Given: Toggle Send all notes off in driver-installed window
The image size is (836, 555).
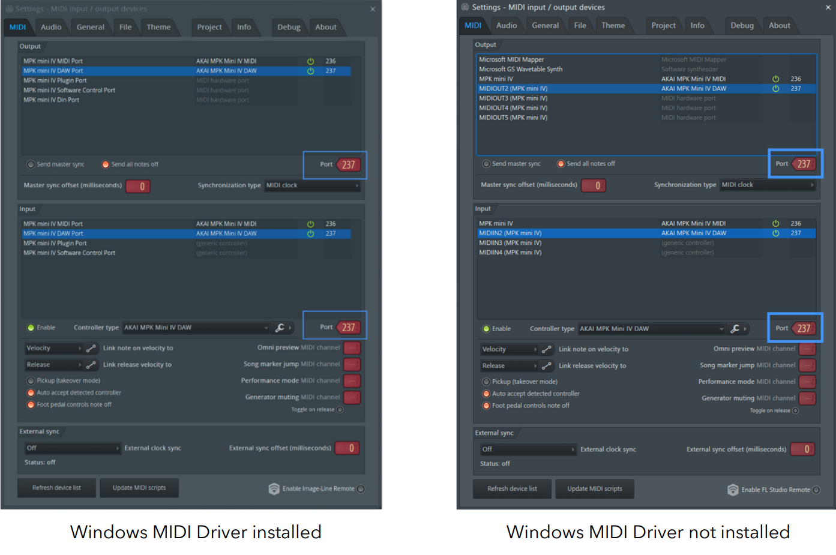Looking at the screenshot, I should coord(106,164).
